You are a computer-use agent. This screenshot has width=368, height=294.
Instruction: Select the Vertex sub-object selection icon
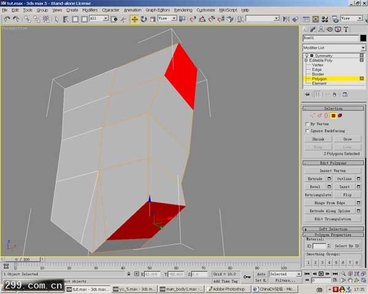click(x=312, y=115)
